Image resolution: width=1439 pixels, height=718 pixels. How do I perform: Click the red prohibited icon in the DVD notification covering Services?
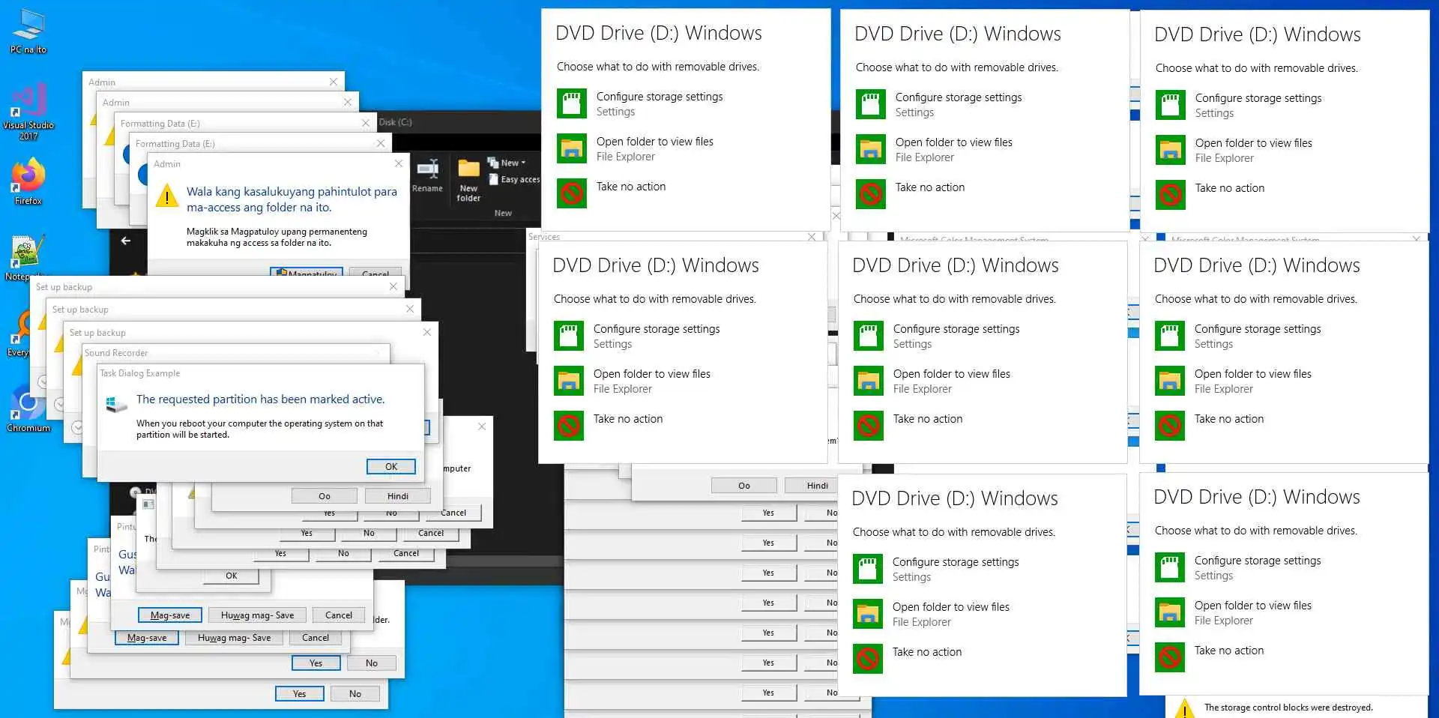569,426
